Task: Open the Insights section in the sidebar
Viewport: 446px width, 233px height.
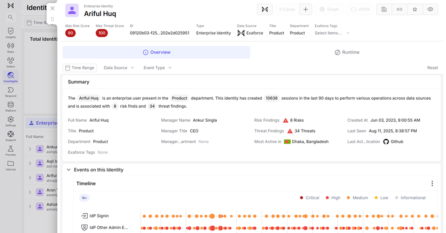Action: 10,33
